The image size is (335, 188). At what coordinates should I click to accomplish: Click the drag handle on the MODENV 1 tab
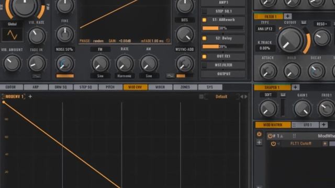point(3,97)
